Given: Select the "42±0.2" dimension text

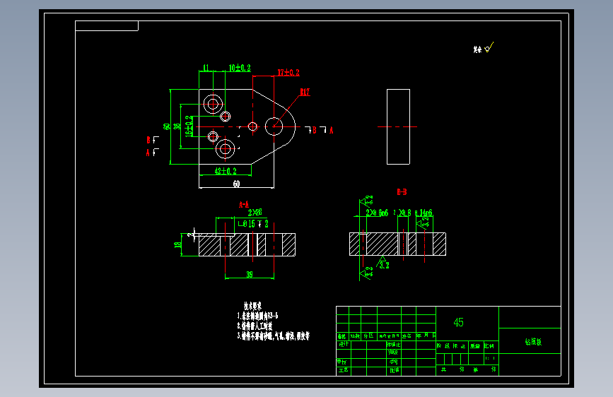Looking at the screenshot, I should [226, 171].
